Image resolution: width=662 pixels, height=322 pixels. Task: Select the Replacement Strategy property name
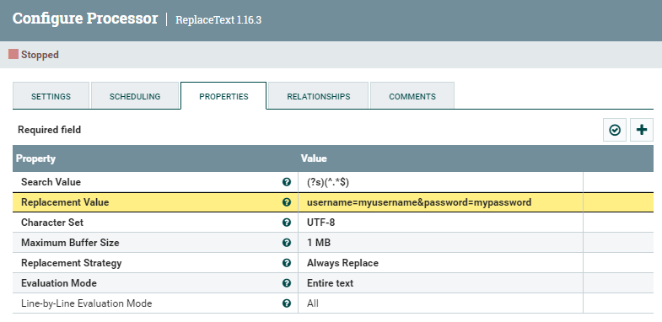tap(72, 263)
